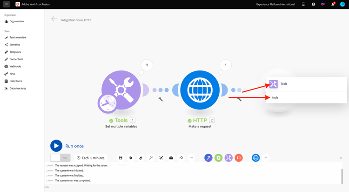Click log entry 'The scenario was finalized.'
This screenshot has width=349, height=192.
pyautogui.click(x=69, y=176)
